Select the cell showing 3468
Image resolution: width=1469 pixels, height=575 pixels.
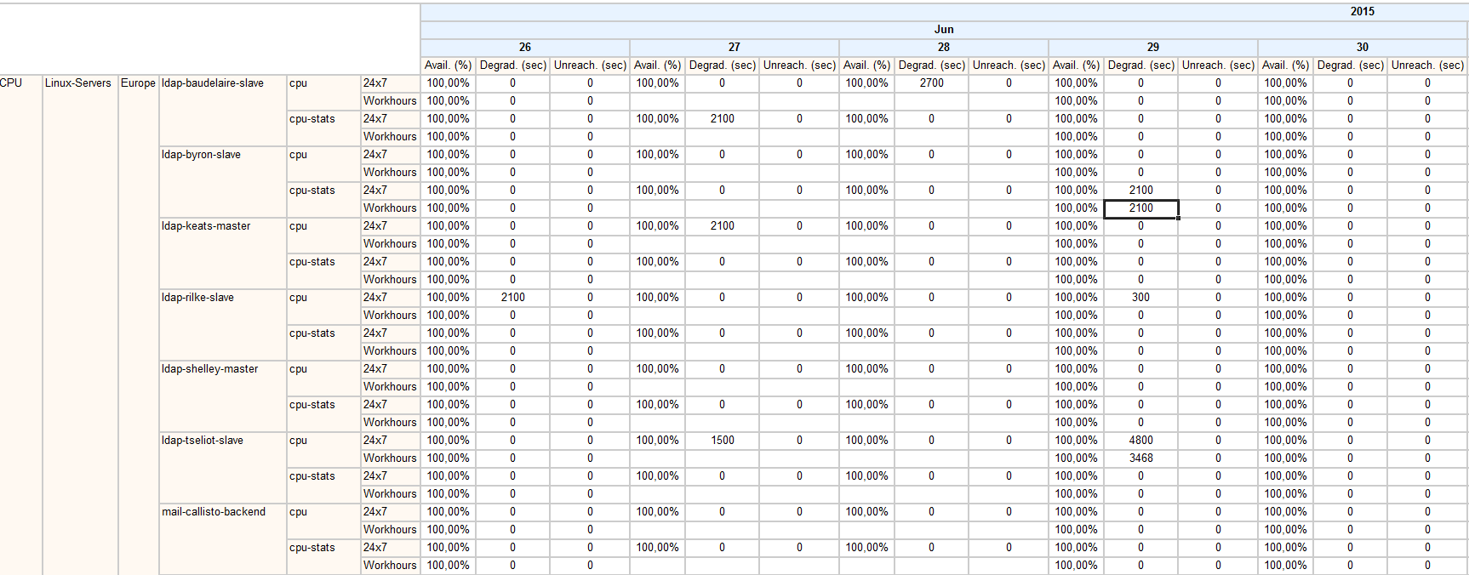[x=1140, y=458]
